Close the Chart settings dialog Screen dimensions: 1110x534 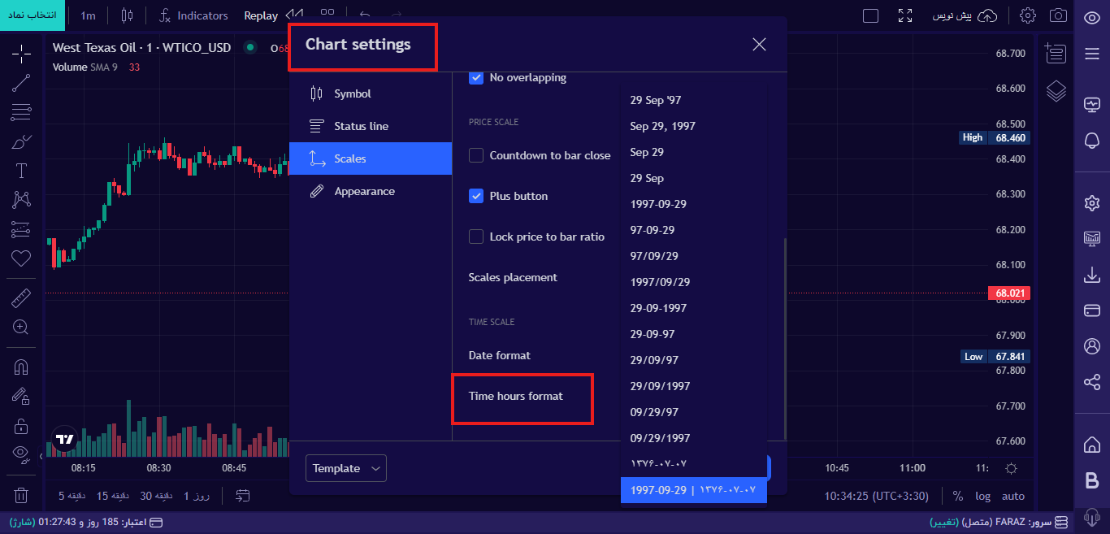tap(759, 45)
